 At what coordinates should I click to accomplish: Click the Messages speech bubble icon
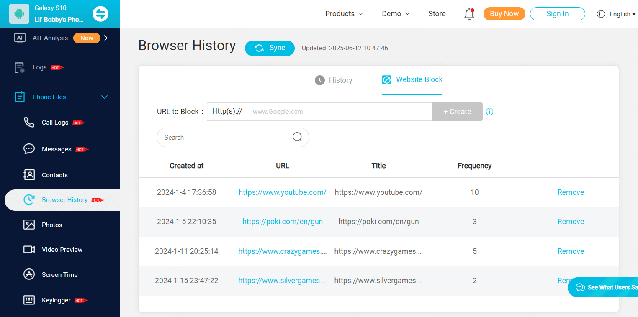pyautogui.click(x=29, y=149)
